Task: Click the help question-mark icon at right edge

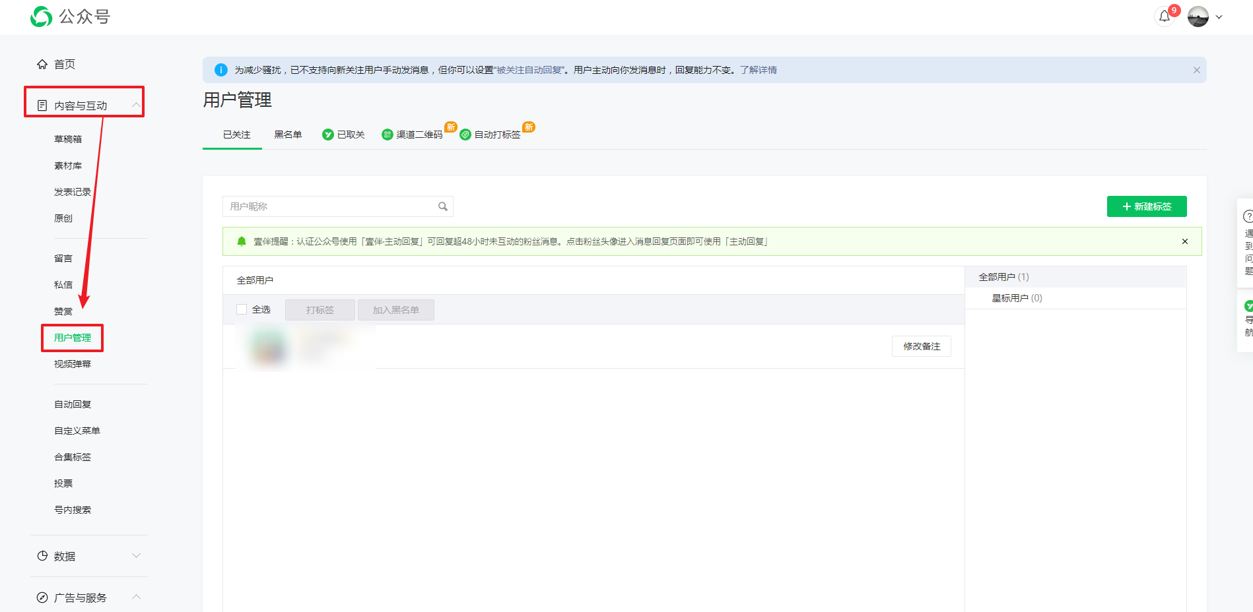Action: point(1248,216)
